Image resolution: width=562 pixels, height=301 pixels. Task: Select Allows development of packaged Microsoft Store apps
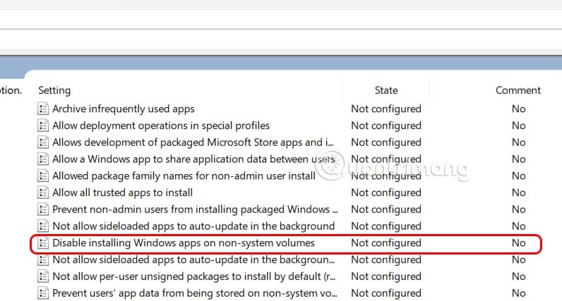pyautogui.click(x=193, y=142)
